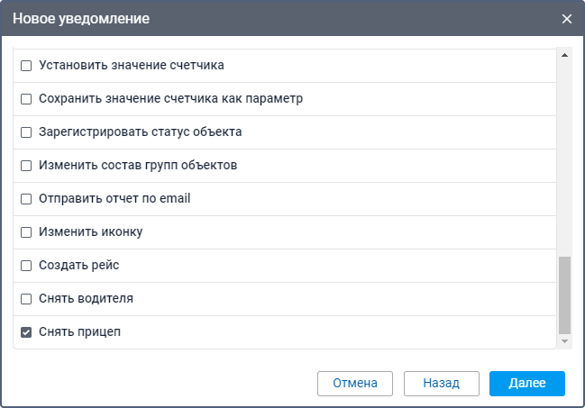Check the 'Снять водителя' checkbox
585x408 pixels.
26,299
